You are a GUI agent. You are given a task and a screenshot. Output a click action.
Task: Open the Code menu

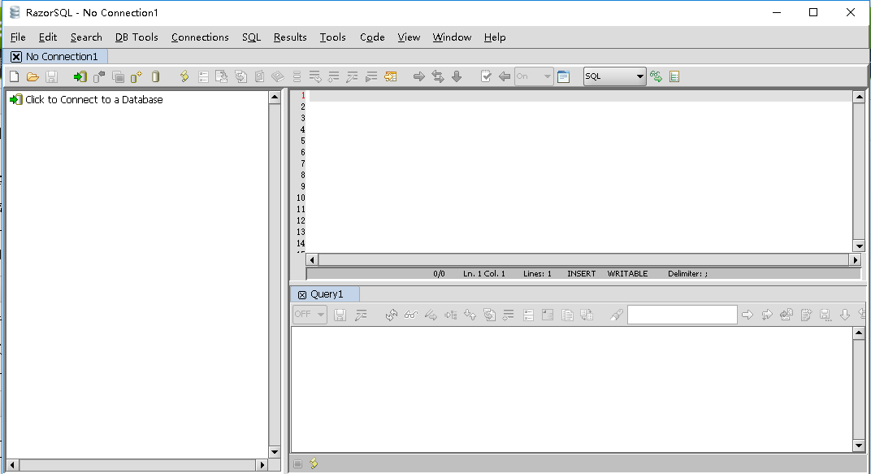[372, 37]
